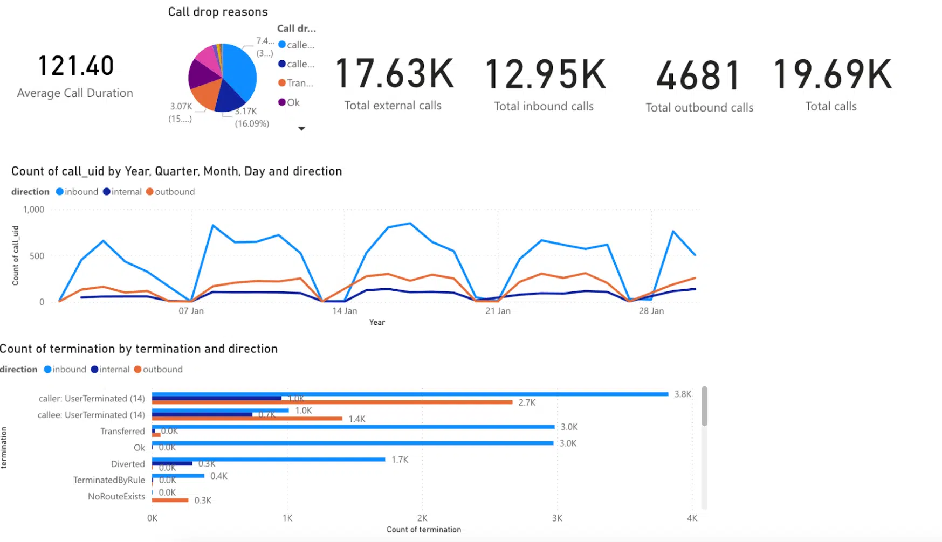Select the orange 'Tran...' legend dot

[x=282, y=83]
